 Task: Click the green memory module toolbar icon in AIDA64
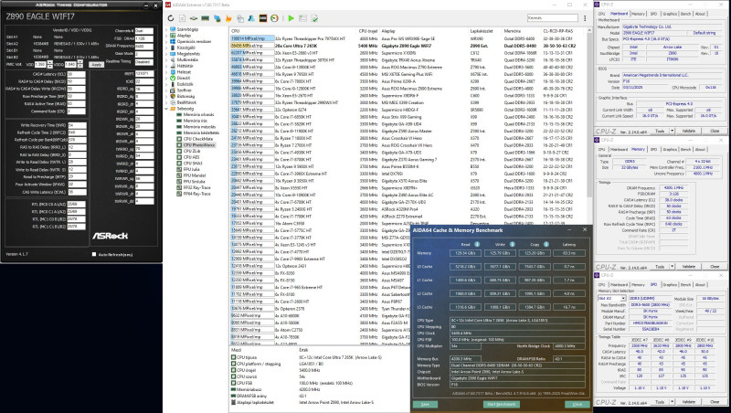[205, 18]
